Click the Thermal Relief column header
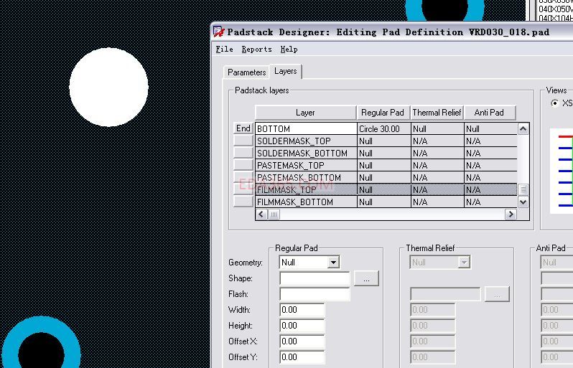This screenshot has width=573, height=368. (x=437, y=113)
